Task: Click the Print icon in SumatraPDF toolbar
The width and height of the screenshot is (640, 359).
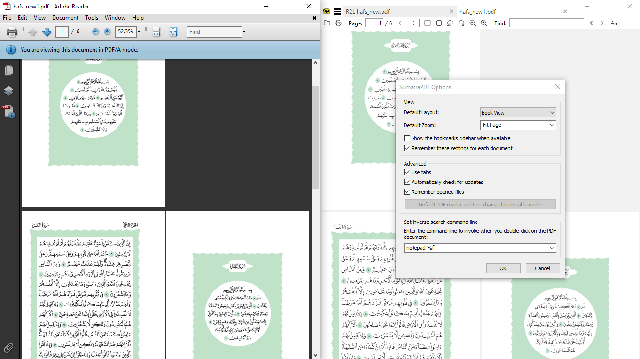Action: point(338,23)
